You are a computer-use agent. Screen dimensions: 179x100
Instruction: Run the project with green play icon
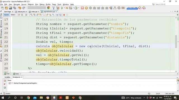point(62,8)
